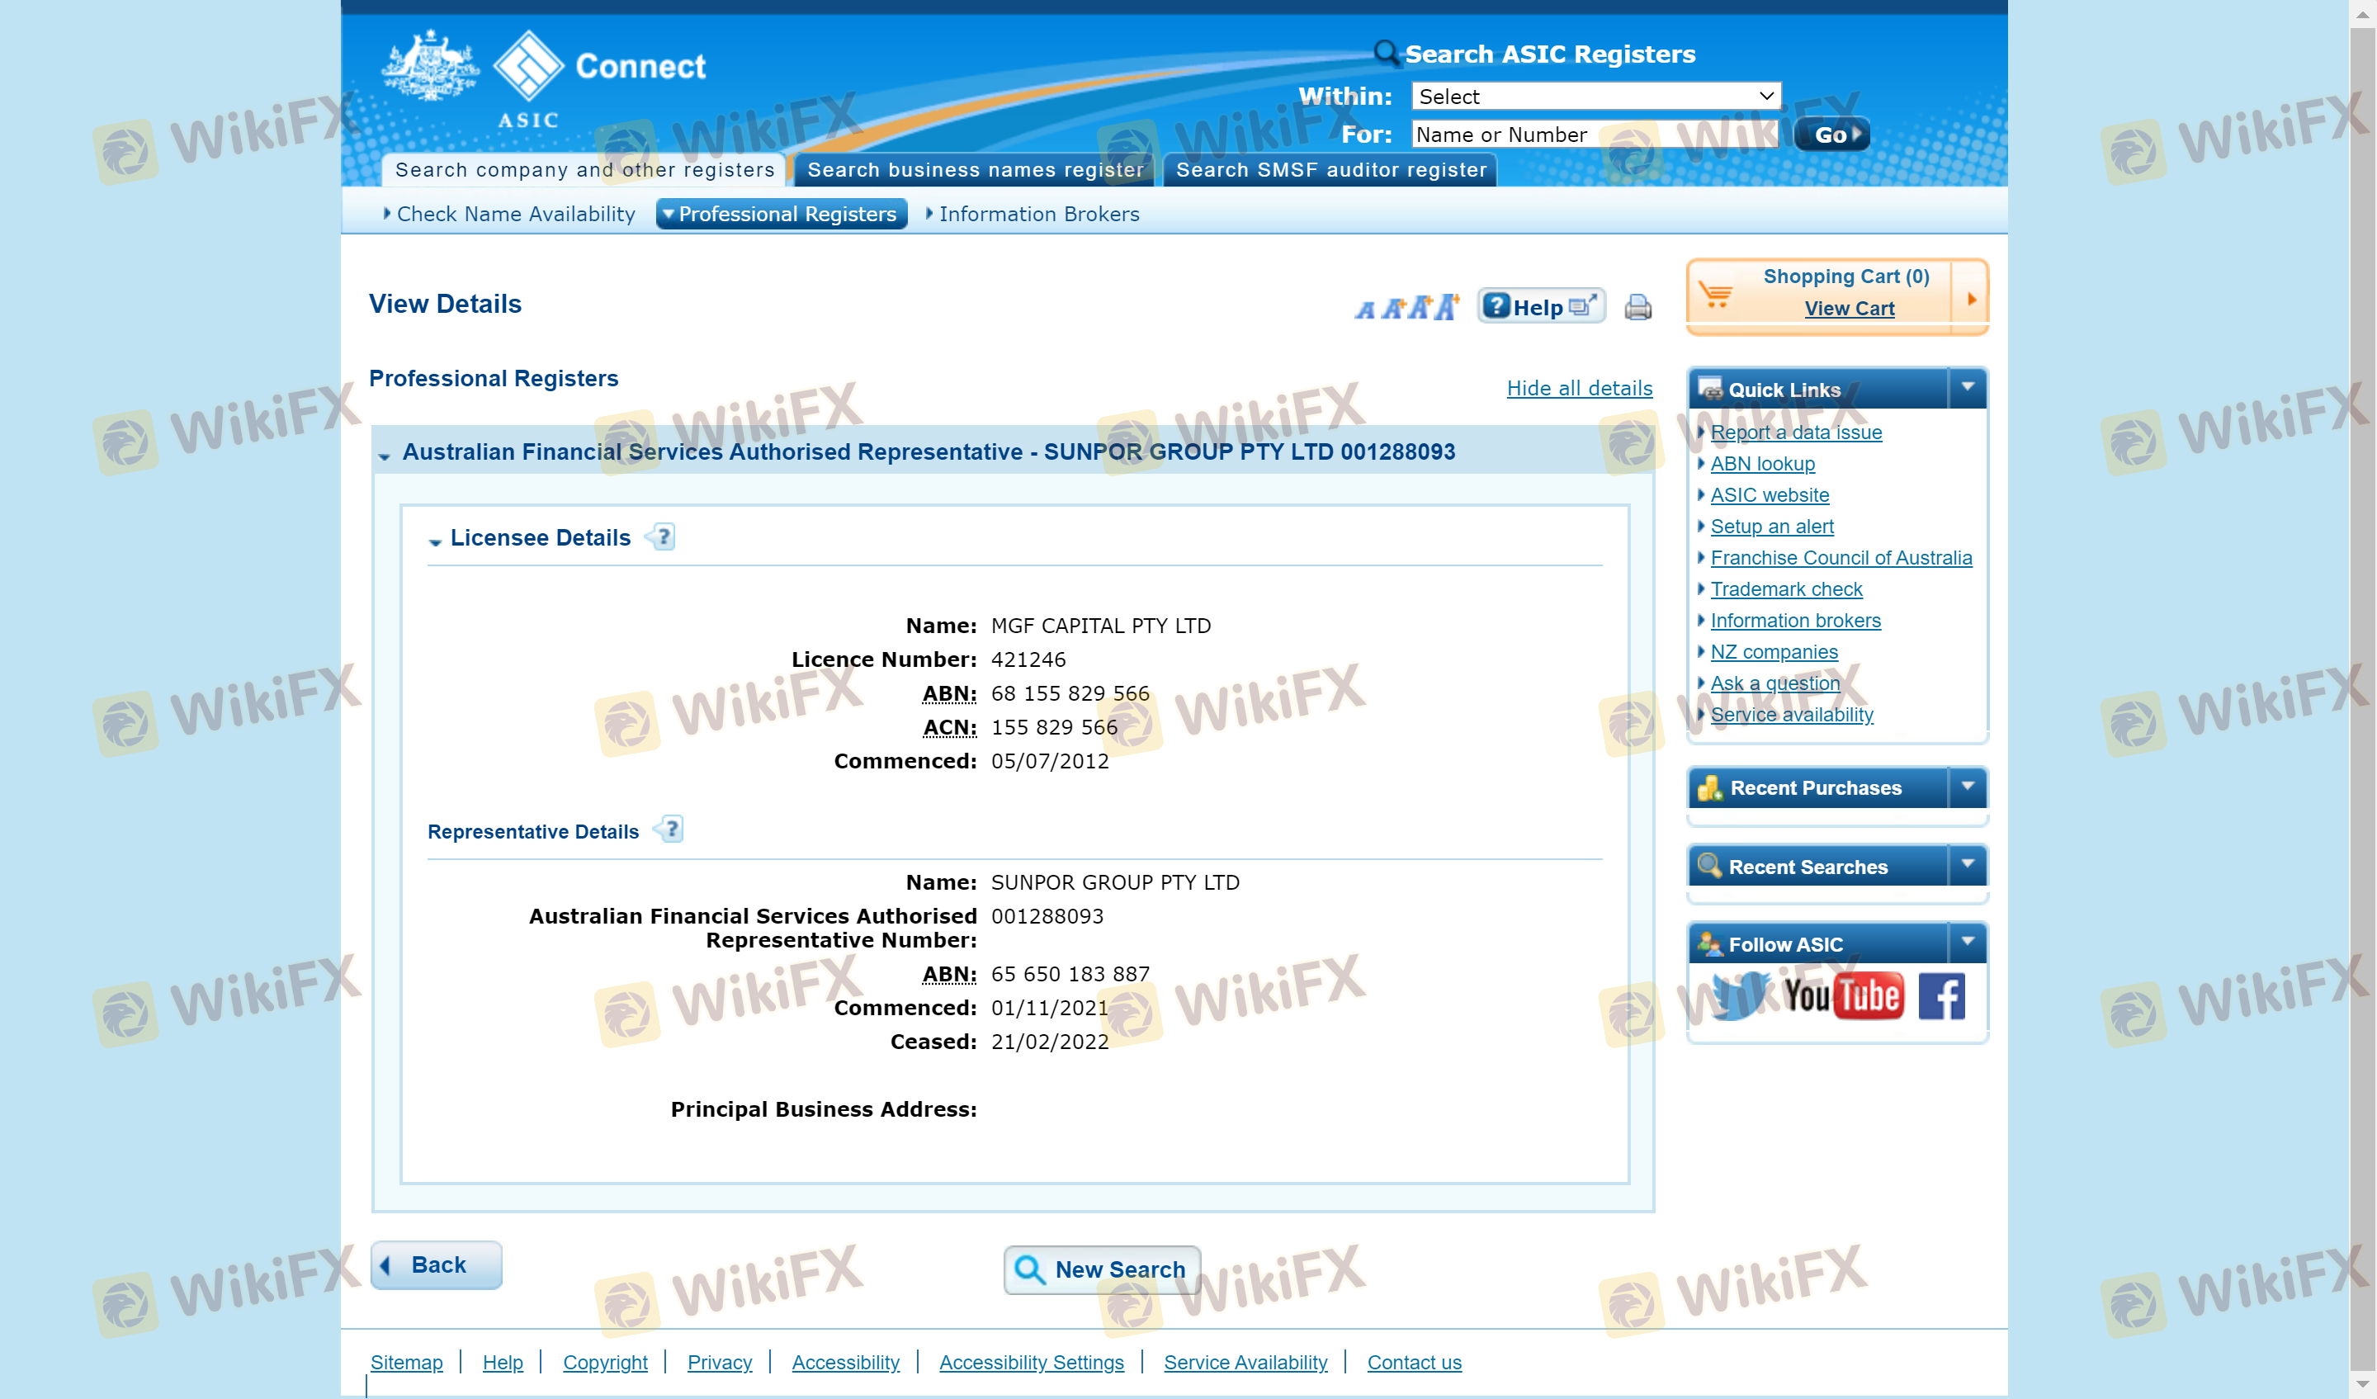Image resolution: width=2377 pixels, height=1399 pixels.
Task: Click Representative Details help question icon
Action: coord(672,829)
